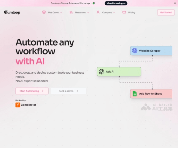Click the Use Cases stacked layers icon
This screenshot has height=148, width=178.
[44, 12]
